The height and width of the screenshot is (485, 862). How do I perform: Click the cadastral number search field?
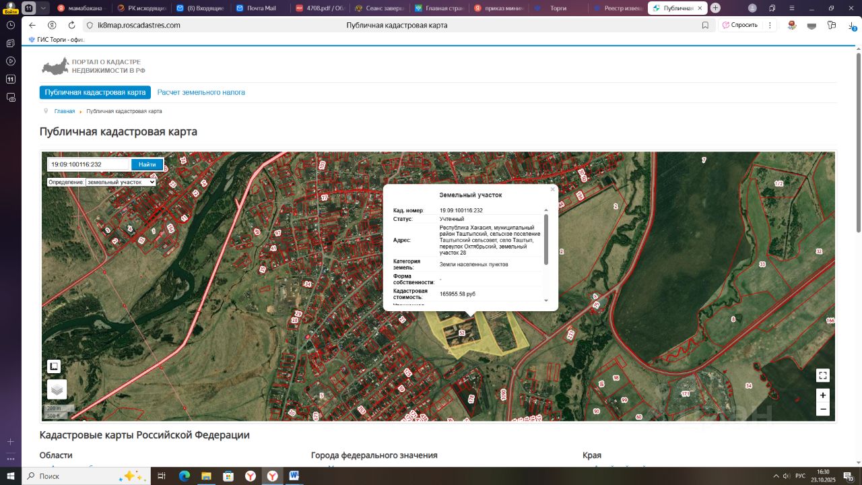point(88,164)
